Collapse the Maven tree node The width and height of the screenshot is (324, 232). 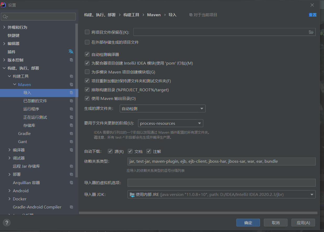(15, 84)
